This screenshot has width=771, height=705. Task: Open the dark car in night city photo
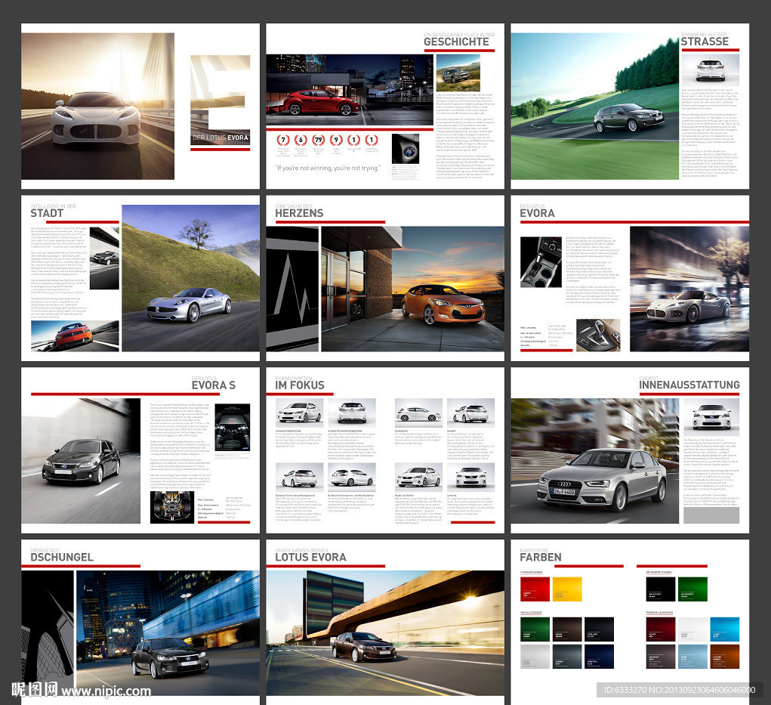point(168,633)
